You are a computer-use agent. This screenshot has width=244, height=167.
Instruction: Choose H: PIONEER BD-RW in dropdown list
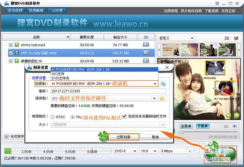pos(105,69)
